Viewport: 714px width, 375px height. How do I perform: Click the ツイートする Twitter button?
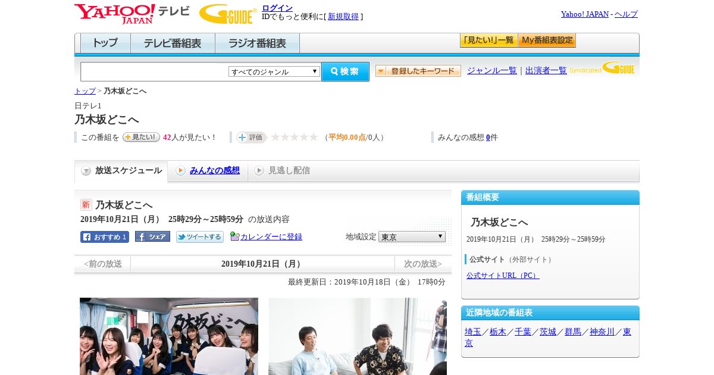pos(200,237)
